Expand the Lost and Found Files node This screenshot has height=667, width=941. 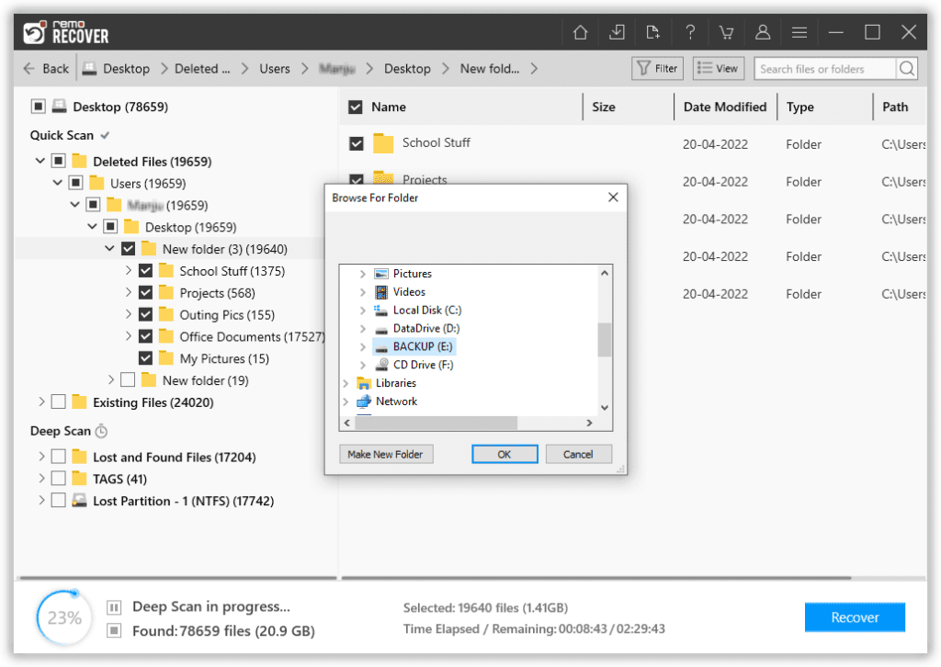click(x=41, y=457)
